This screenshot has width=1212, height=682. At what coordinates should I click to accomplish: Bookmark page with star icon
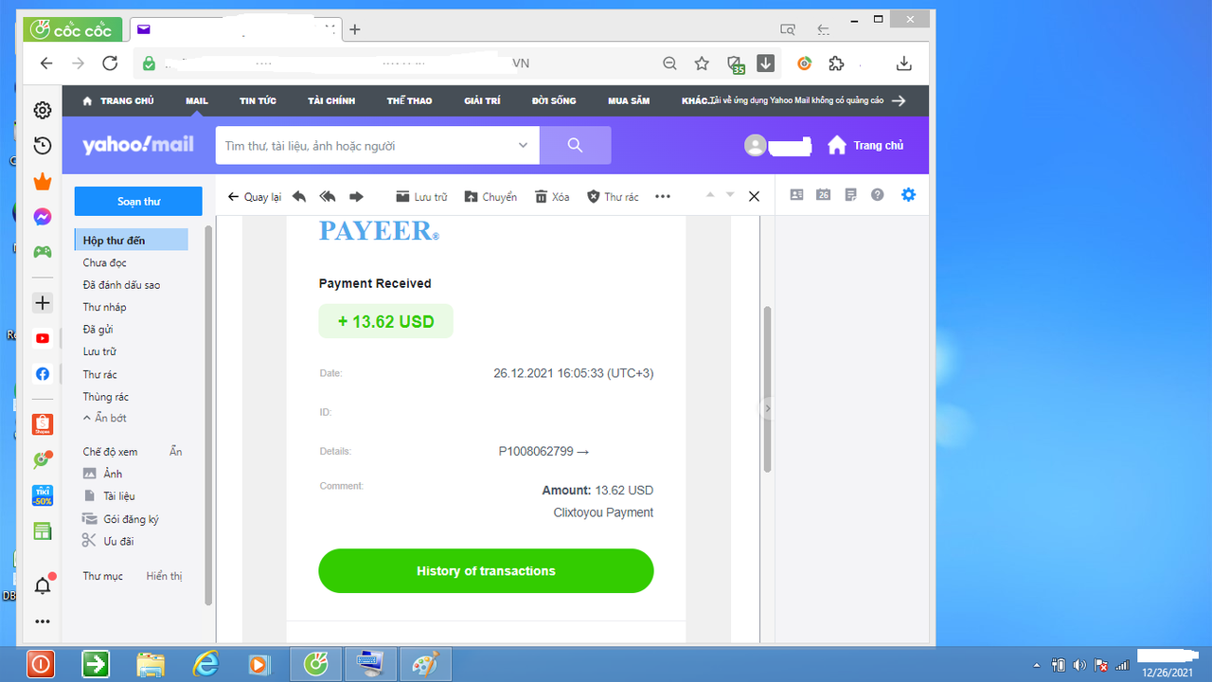(702, 63)
